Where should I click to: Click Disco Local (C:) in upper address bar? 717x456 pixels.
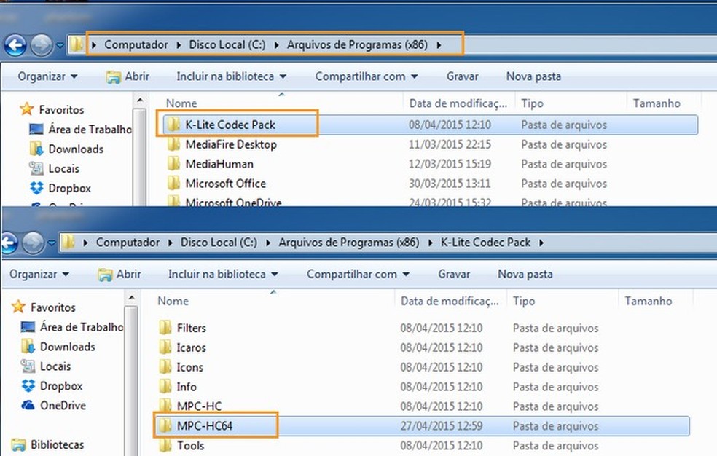click(x=227, y=44)
